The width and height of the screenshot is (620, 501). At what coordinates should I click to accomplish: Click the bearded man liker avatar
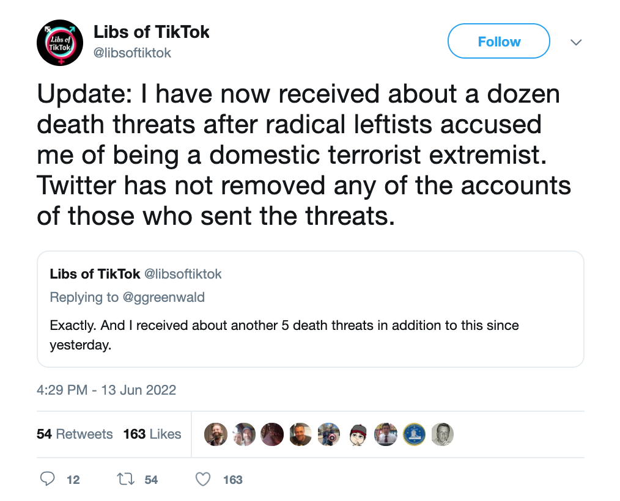point(215,434)
